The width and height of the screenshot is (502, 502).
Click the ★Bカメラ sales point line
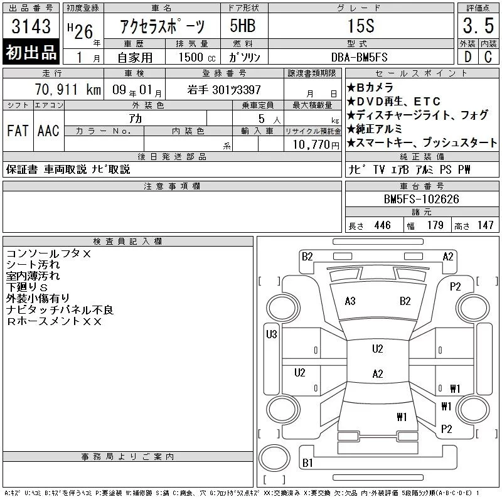tap(371, 87)
